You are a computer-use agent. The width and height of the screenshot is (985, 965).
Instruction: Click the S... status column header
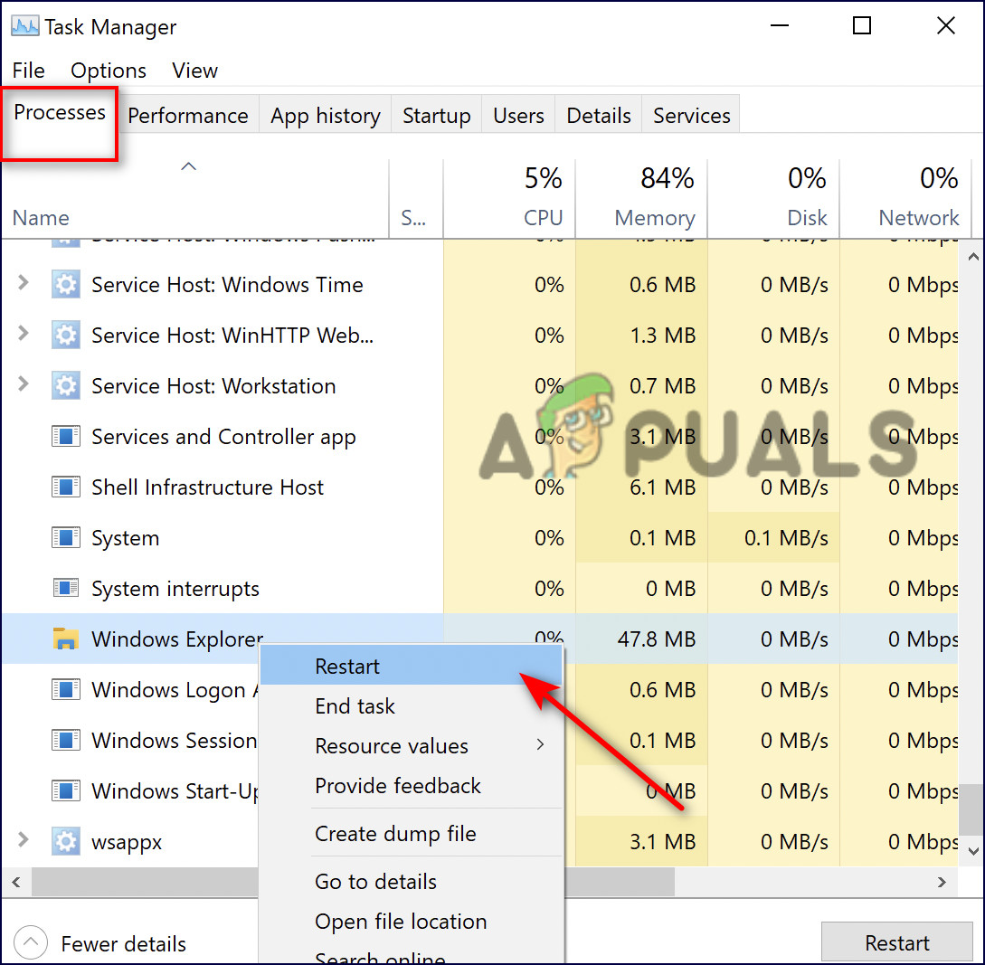(x=416, y=199)
